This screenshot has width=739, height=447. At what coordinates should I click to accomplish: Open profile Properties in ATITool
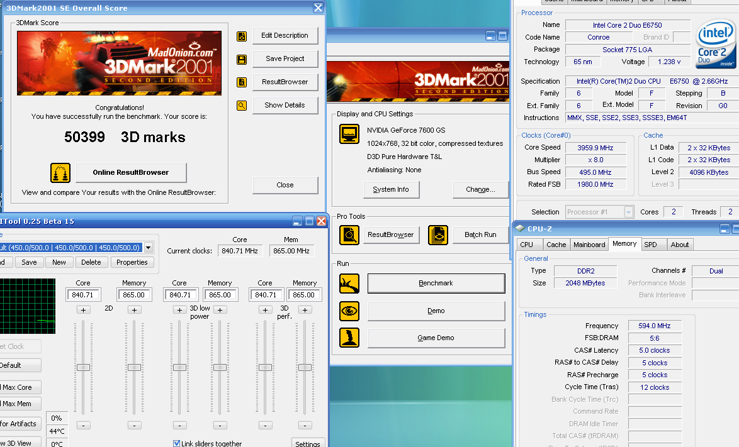pos(132,262)
